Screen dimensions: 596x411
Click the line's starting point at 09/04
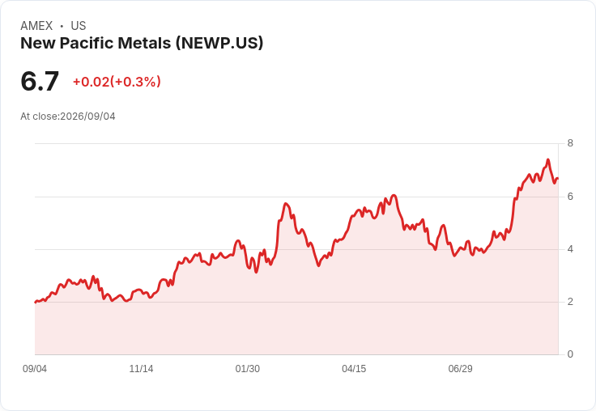36,302
